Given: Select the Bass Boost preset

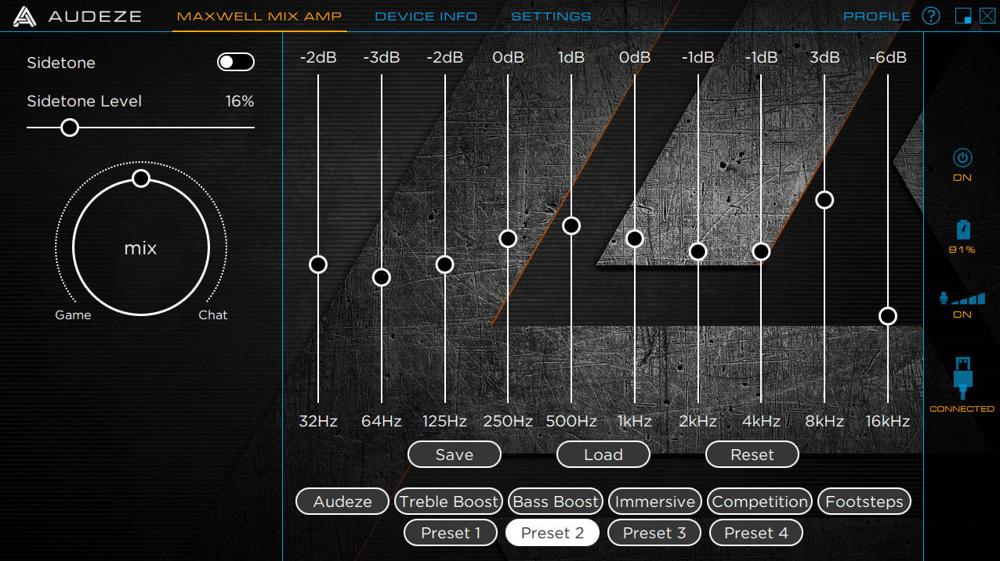Looking at the screenshot, I should point(556,502).
